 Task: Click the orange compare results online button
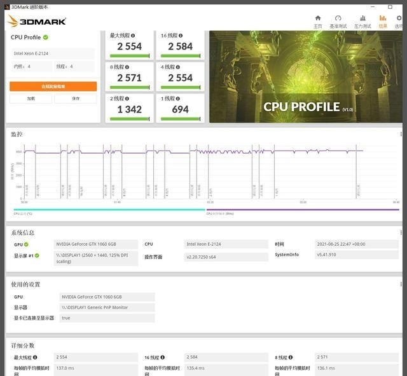tap(53, 86)
